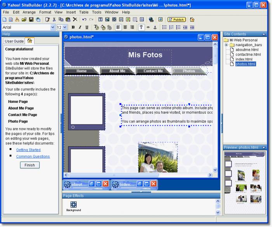Switch to the User Guide tab
This screenshot has height=227, width=272.
coord(14,41)
